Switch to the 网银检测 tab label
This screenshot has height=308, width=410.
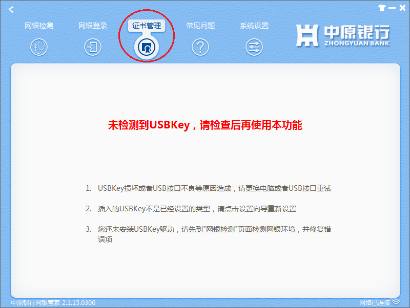point(39,26)
